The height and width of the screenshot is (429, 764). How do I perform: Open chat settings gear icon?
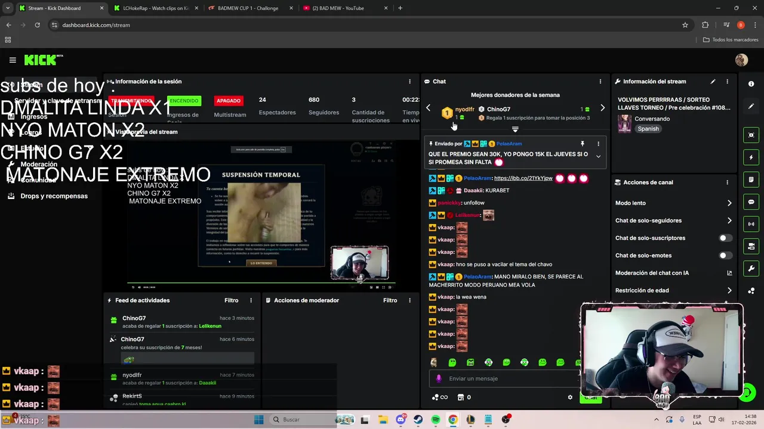(570, 397)
